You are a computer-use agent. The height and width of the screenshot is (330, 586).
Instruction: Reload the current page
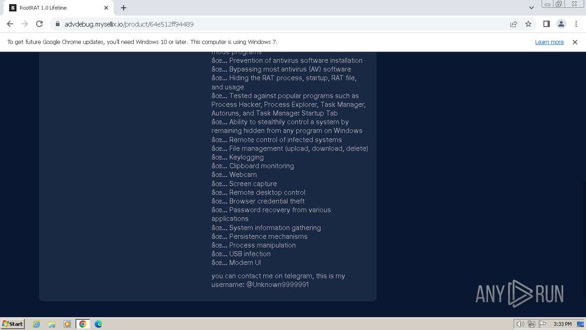coord(39,24)
